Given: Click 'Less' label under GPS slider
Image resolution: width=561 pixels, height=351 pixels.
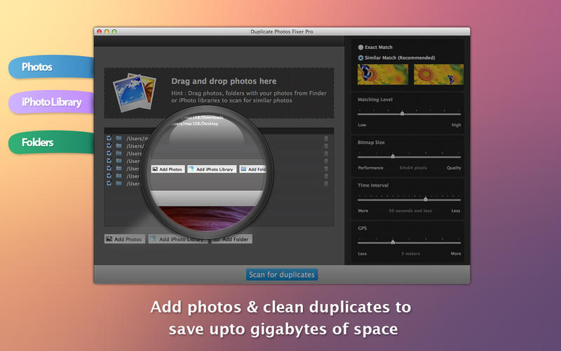Looking at the screenshot, I should click(x=363, y=253).
